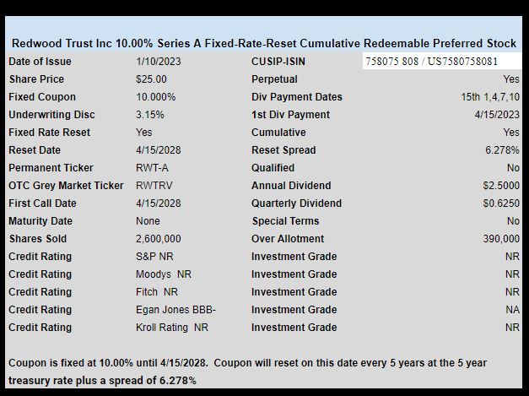Select the Redwood Trust Inc table title
529x396 pixels.
(264, 44)
